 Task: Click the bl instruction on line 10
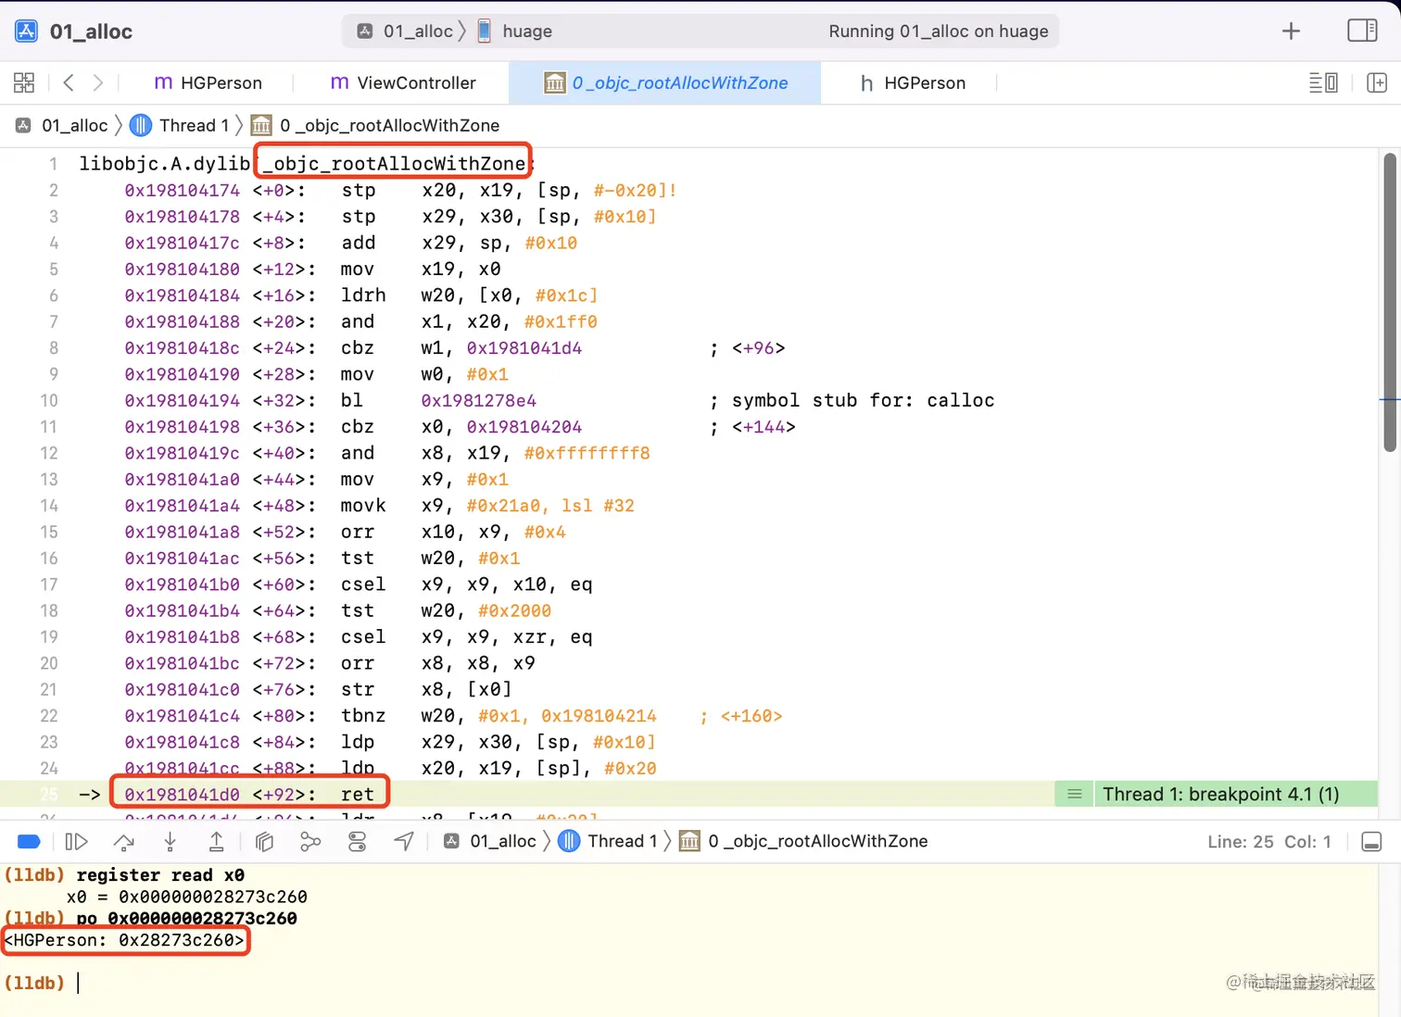point(352,400)
